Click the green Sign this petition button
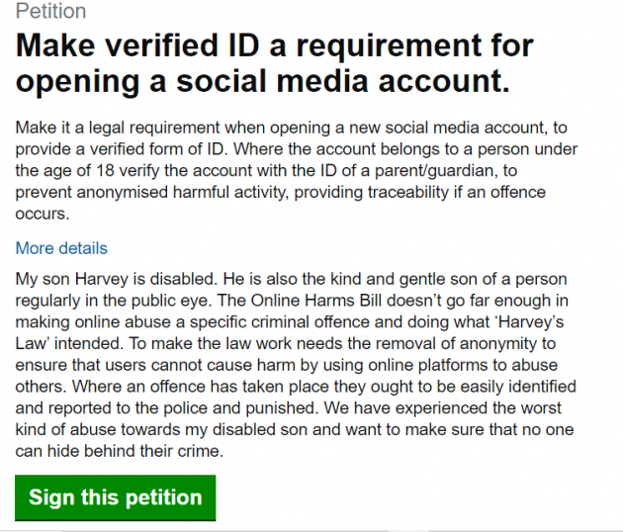This screenshot has width=623, height=532. (115, 497)
